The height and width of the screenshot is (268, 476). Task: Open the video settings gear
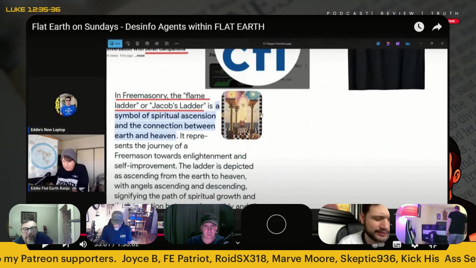tap(415, 245)
